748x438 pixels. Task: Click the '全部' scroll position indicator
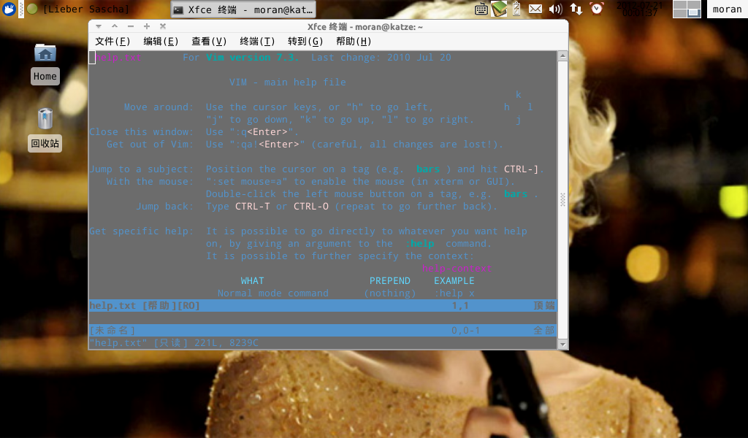tap(544, 330)
